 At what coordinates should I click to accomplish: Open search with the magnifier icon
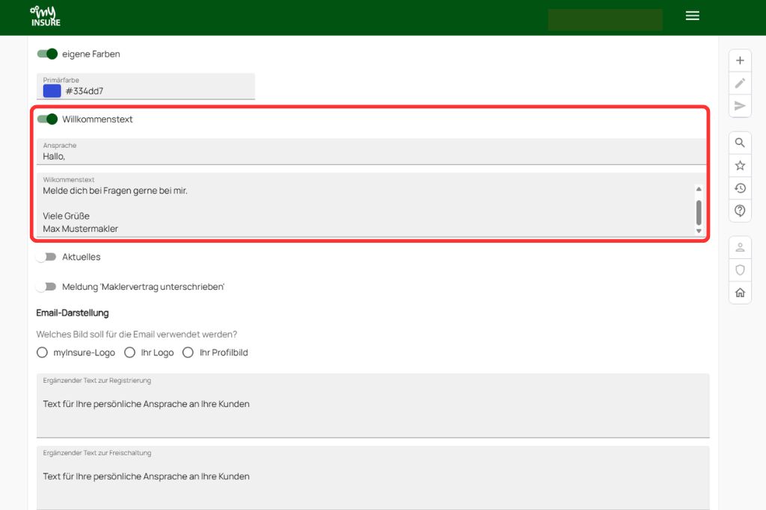(x=740, y=143)
